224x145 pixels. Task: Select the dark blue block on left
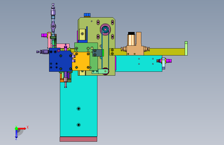(60, 60)
